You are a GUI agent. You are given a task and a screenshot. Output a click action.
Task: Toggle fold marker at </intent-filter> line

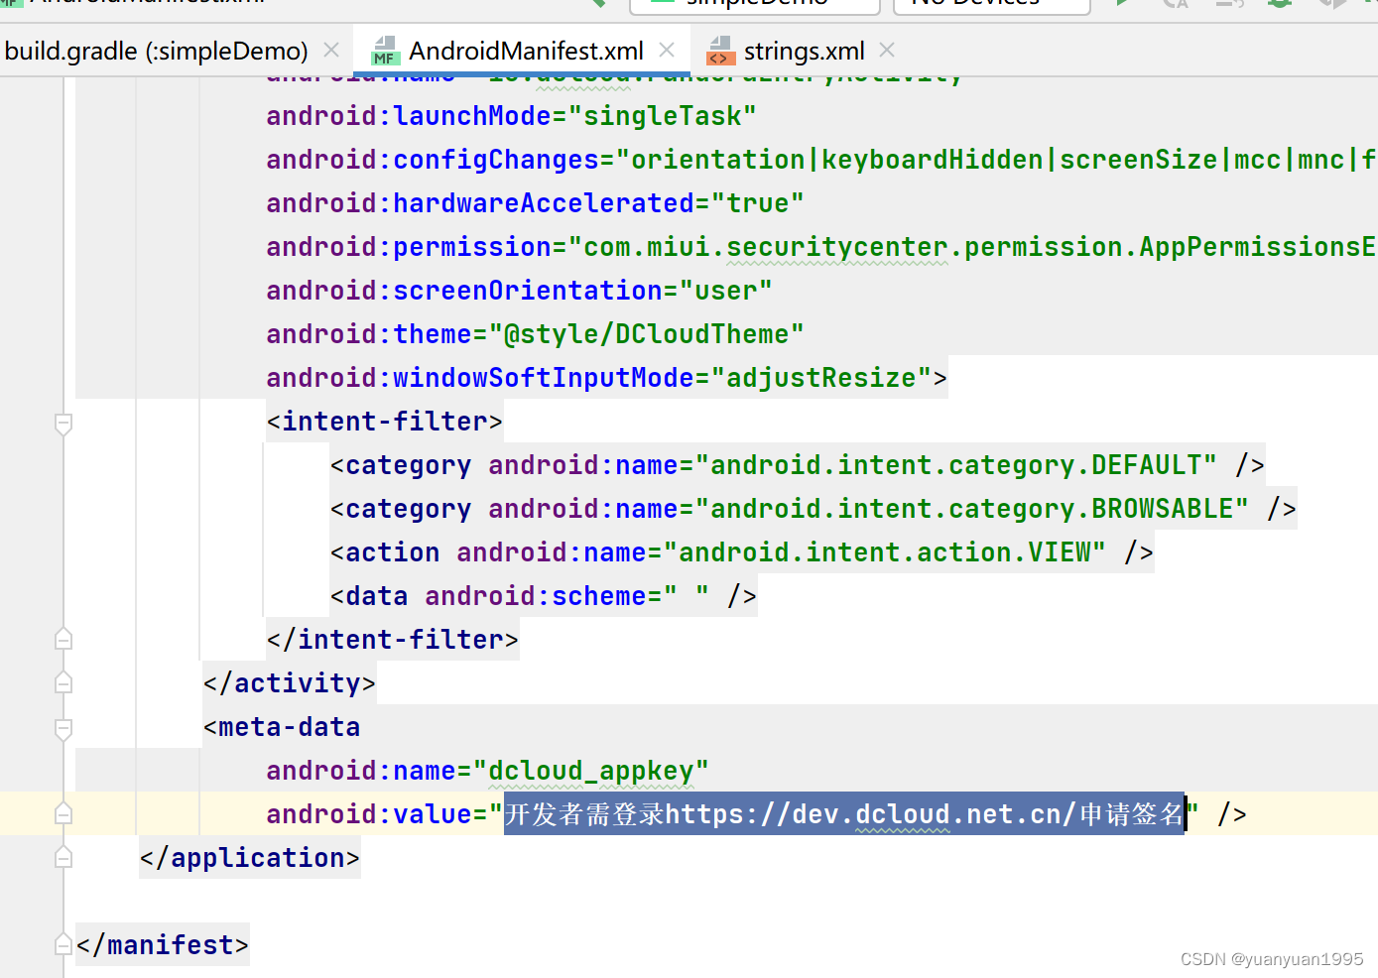63,638
